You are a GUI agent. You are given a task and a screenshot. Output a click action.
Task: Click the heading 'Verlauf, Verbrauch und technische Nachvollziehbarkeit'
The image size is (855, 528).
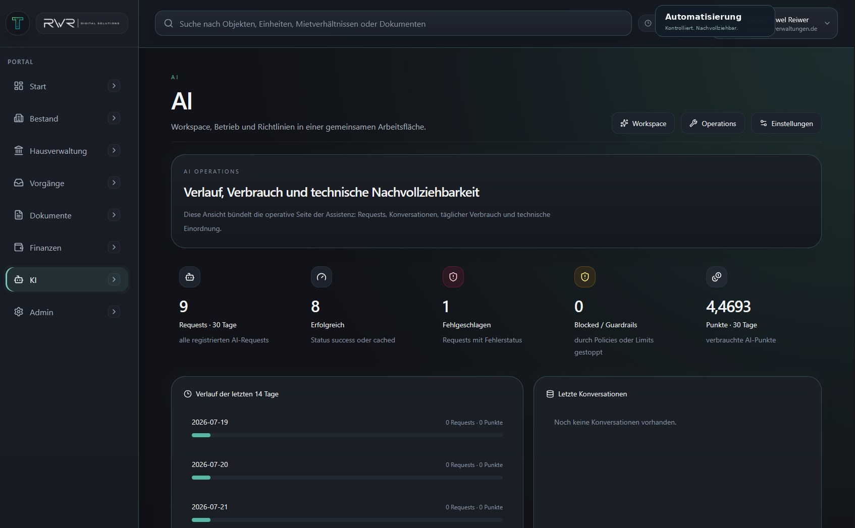click(x=331, y=192)
